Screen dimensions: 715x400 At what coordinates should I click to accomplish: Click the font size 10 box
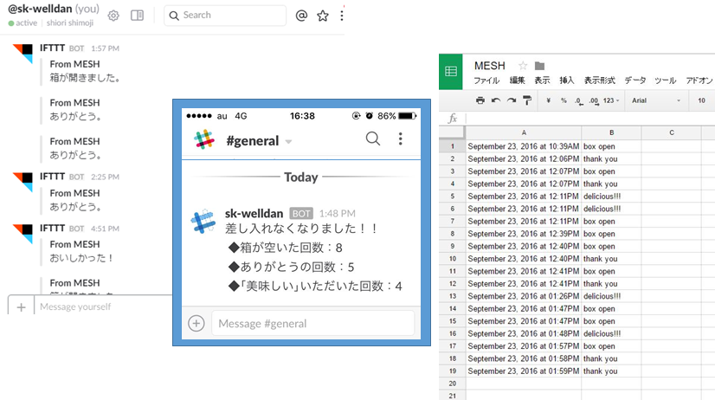click(701, 100)
